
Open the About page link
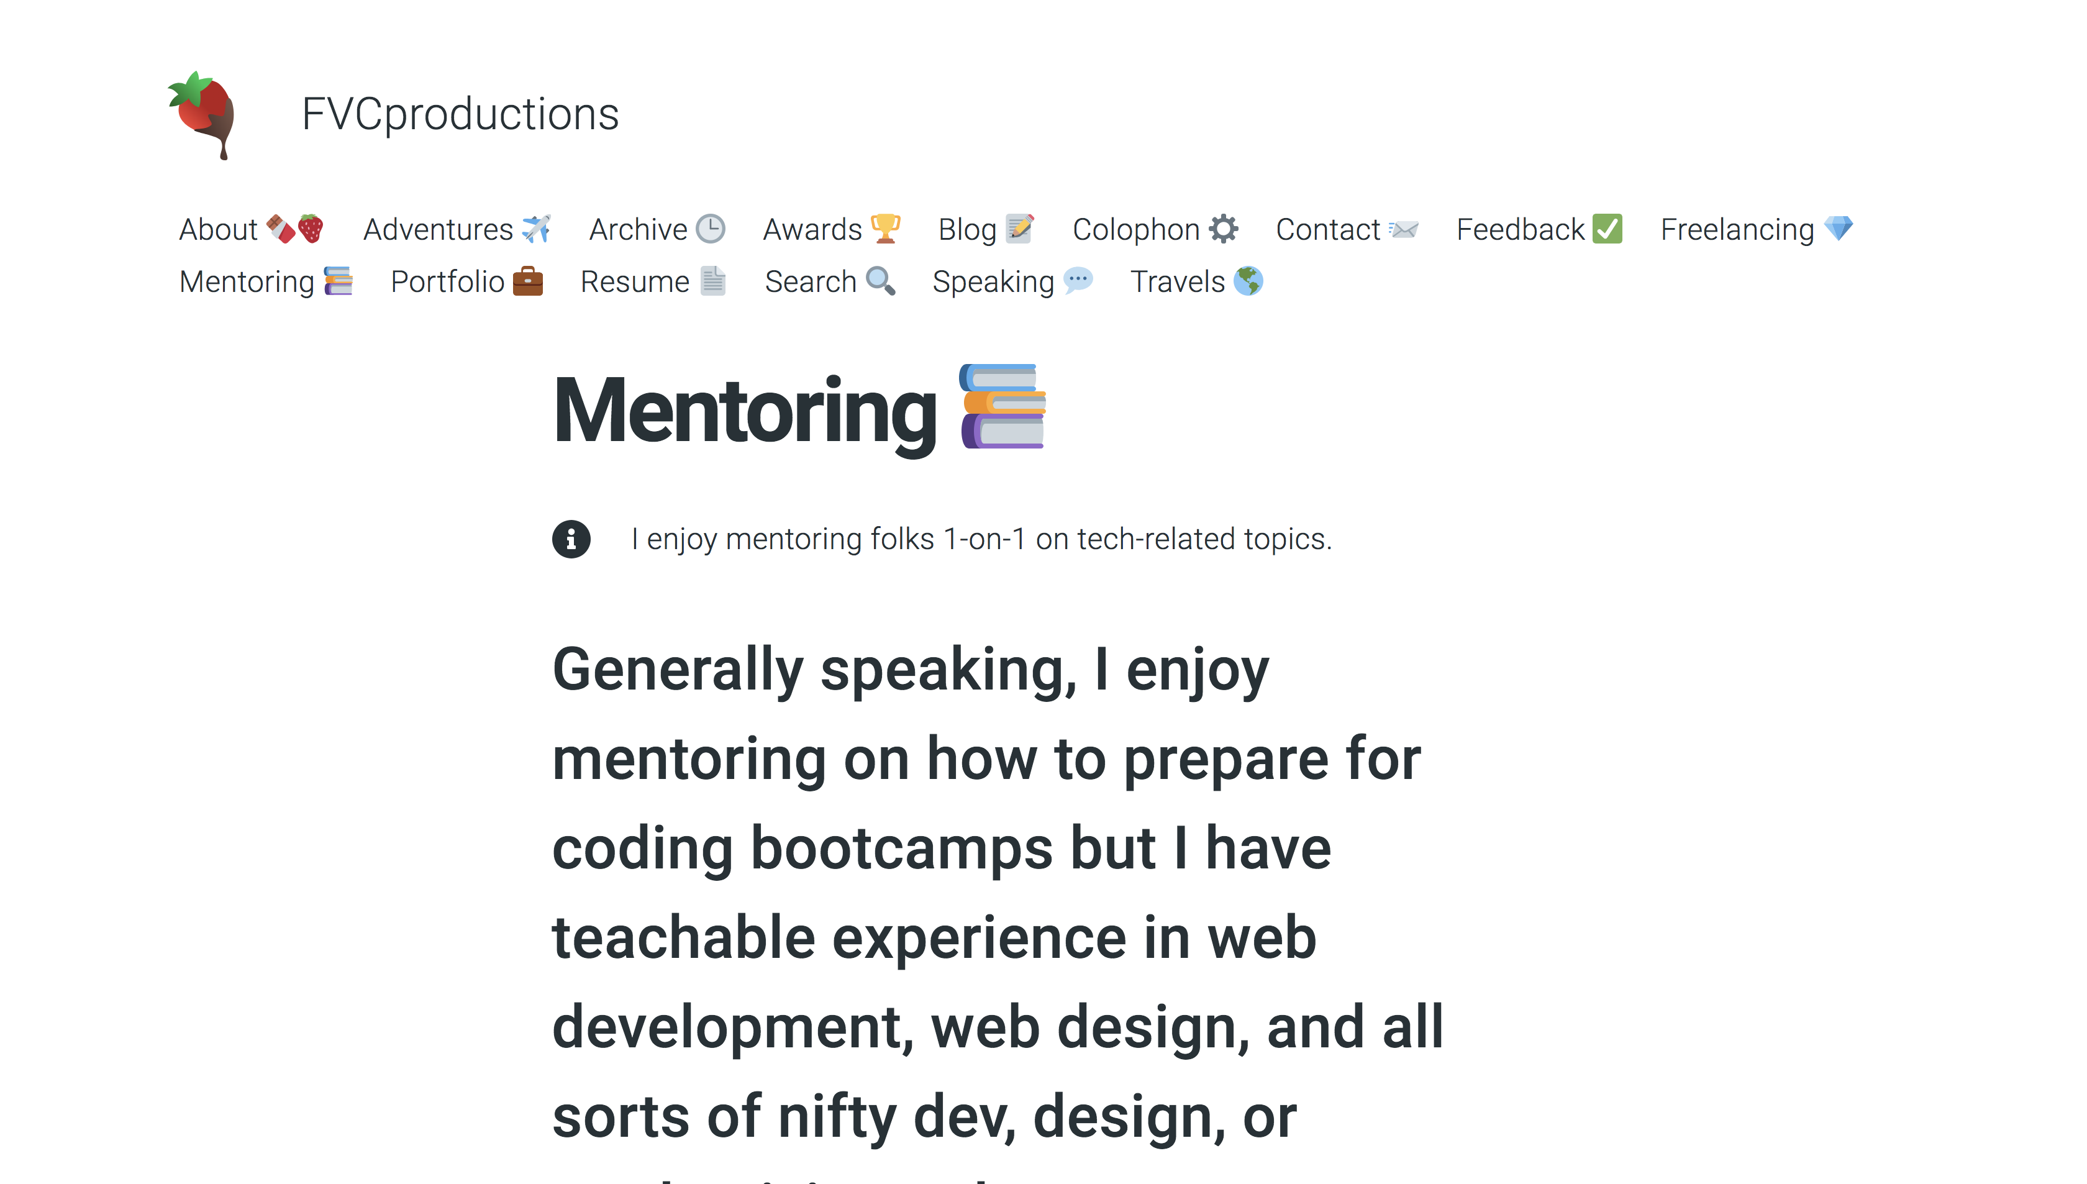coord(218,229)
